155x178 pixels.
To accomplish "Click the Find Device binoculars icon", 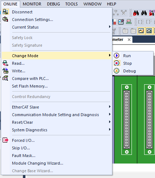I will coord(136,13).
